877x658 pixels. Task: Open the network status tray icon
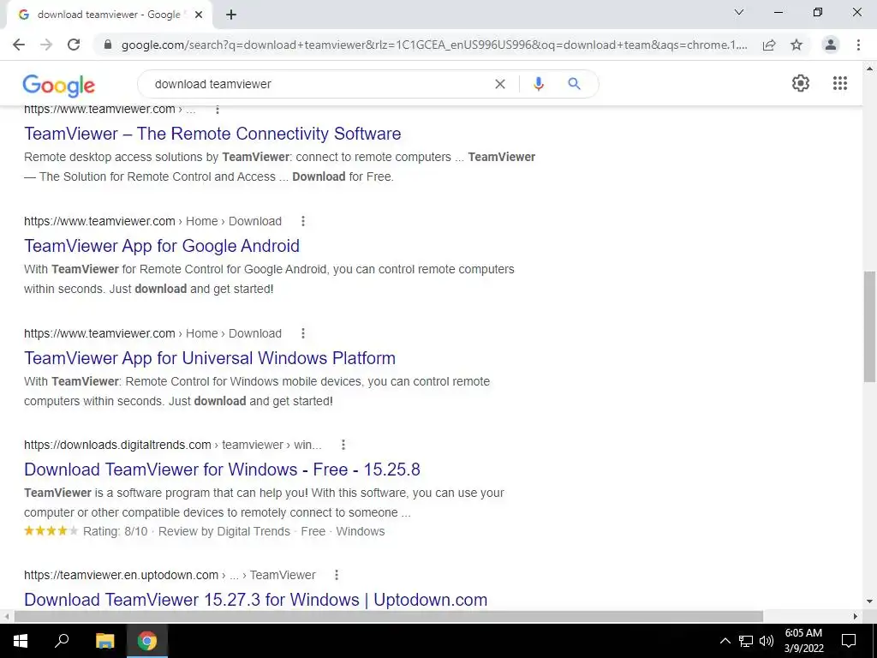(746, 641)
